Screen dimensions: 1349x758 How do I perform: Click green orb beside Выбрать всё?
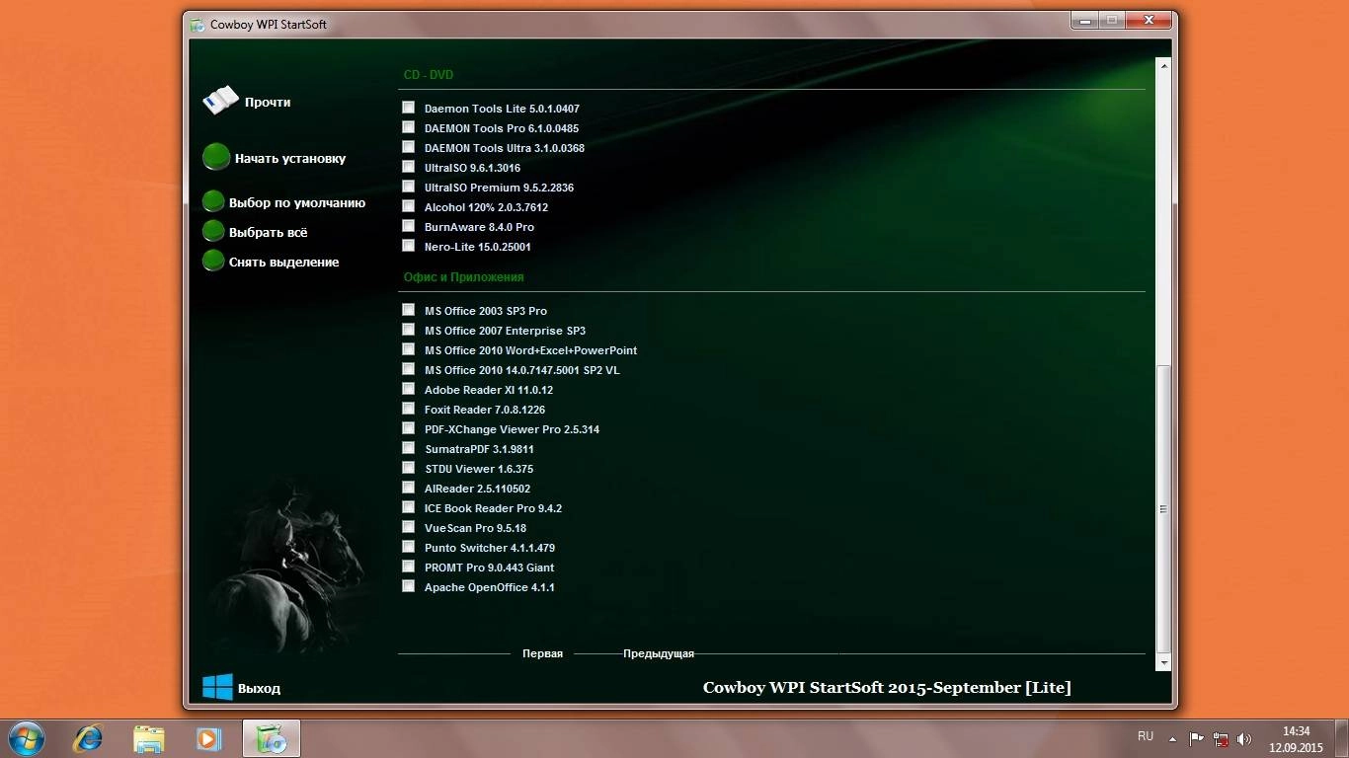pyautogui.click(x=214, y=232)
